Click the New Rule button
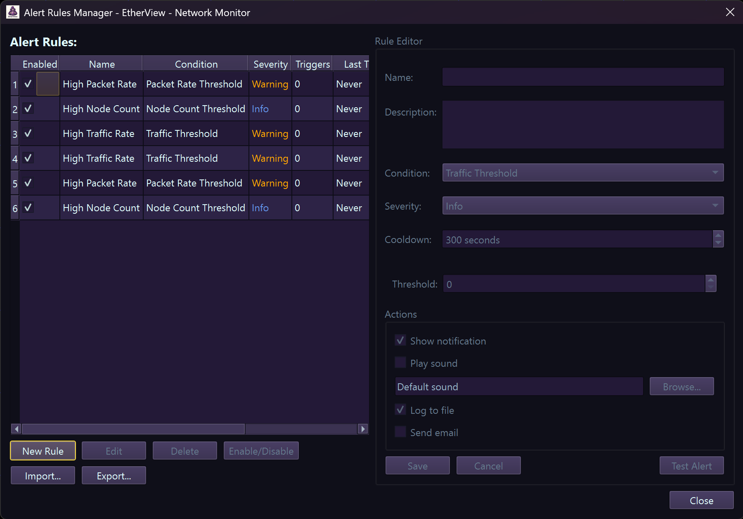The image size is (743, 519). tap(43, 451)
